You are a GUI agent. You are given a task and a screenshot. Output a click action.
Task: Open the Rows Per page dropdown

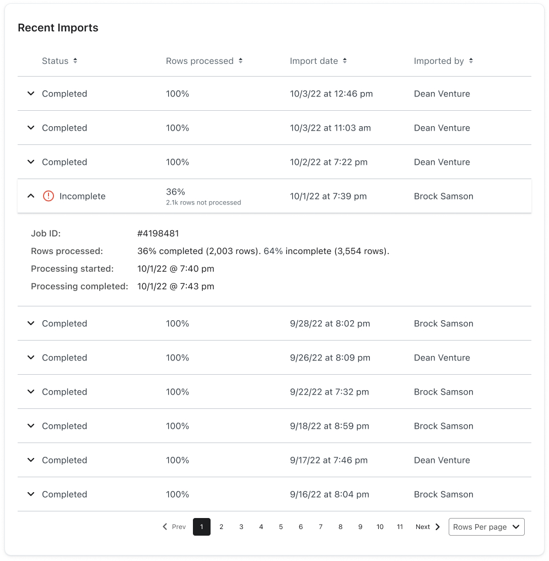[x=486, y=527]
